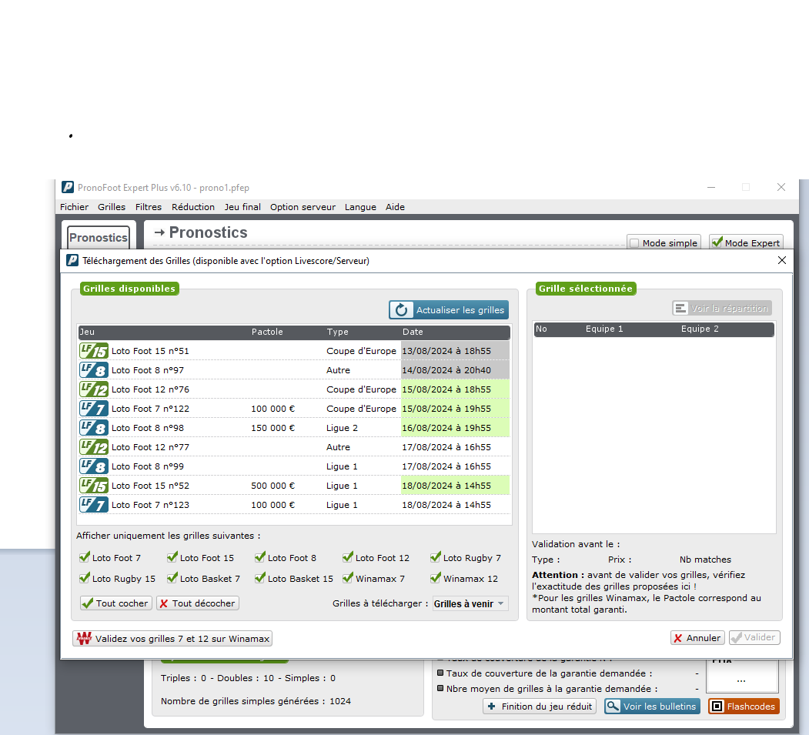Viewport: 809px width, 735px height.
Task: Select the 500 000 € pactole cell
Action: click(273, 486)
